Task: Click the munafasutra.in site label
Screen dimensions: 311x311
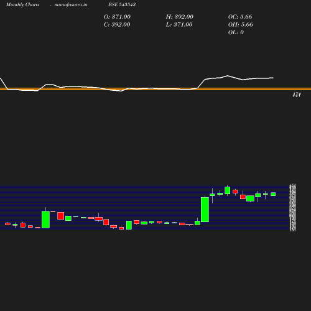Action: [71, 5]
